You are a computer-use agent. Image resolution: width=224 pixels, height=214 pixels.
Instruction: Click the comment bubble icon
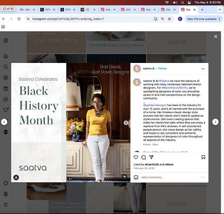144,157
